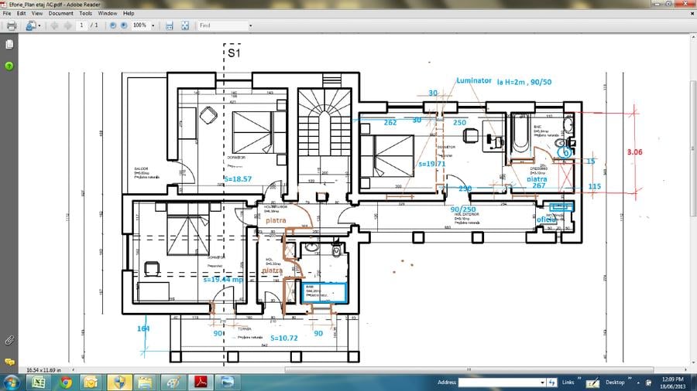Open Excel from the taskbar

(x=39, y=382)
